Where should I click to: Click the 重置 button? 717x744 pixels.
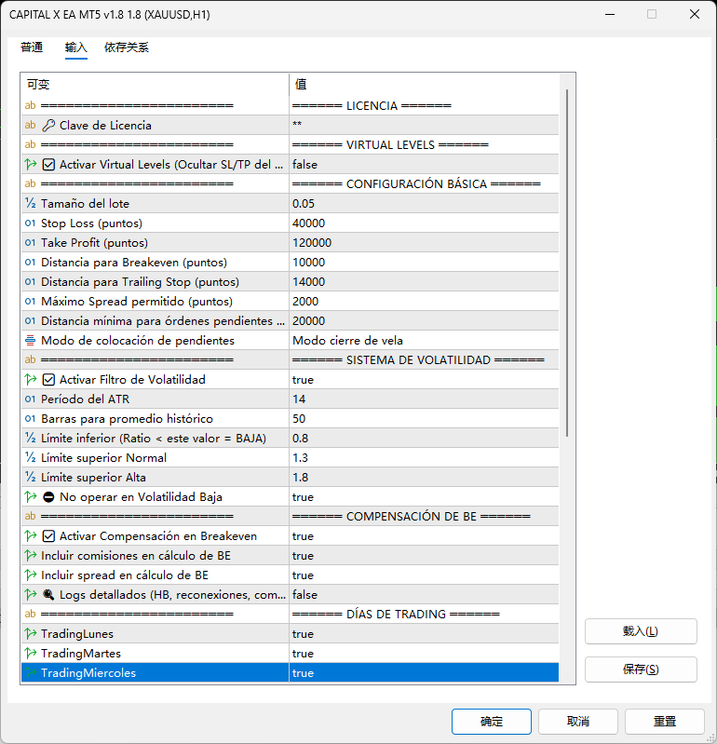pyautogui.click(x=664, y=722)
